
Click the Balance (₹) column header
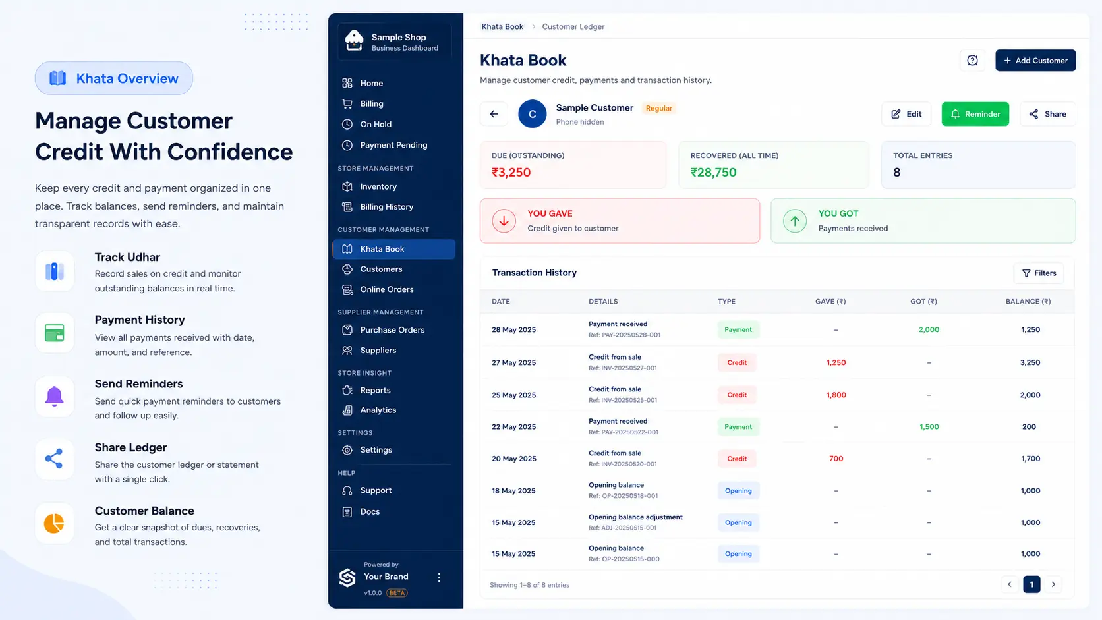click(x=1028, y=302)
